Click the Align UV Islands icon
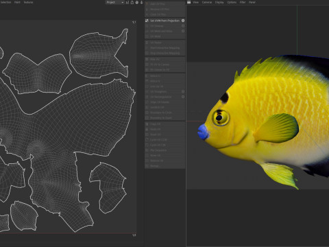Image resolution: width=329 pixels, height=247 pixels. 147,102
